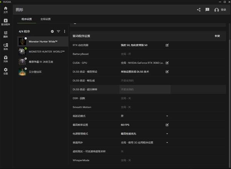Expand the 低延迟模式 dropdown arrow

coord(167,116)
